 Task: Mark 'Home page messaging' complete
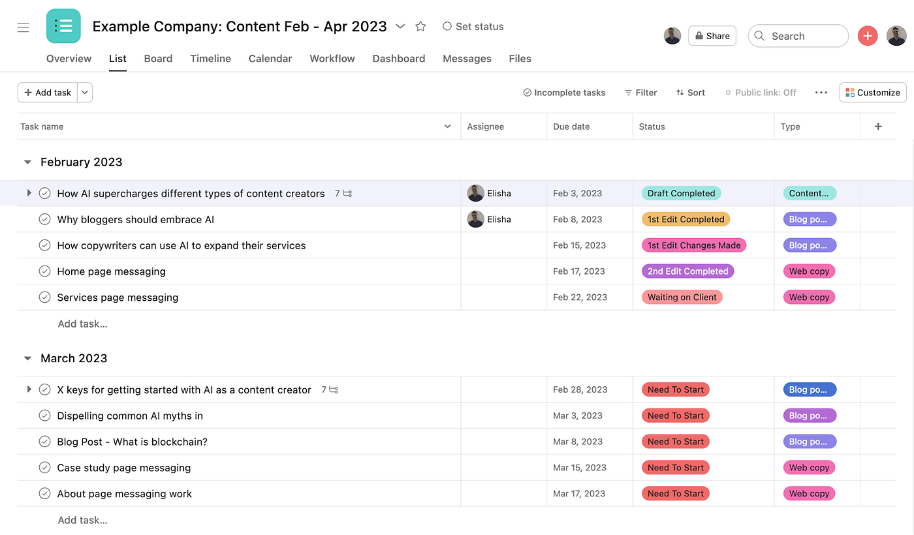(x=44, y=271)
